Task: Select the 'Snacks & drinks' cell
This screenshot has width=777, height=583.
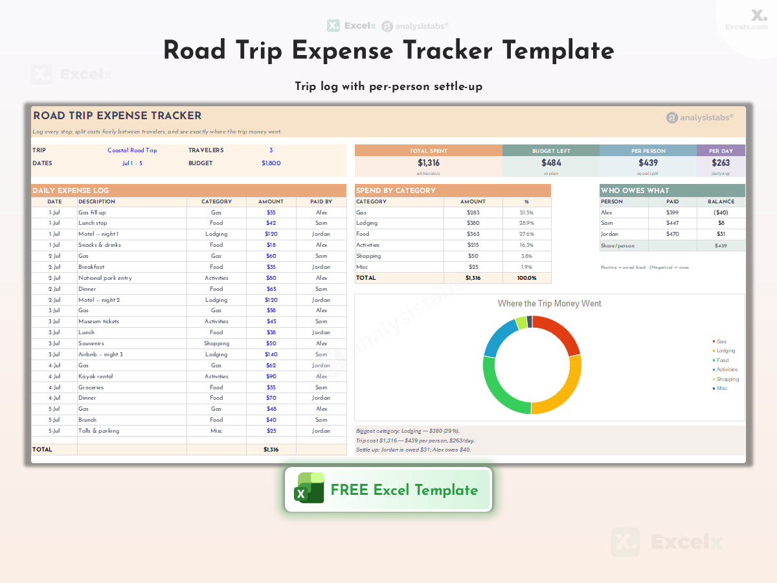Action: click(x=132, y=245)
